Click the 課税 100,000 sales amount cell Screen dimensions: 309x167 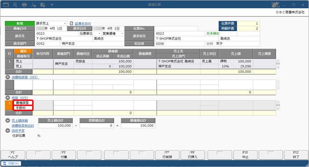click(x=236, y=61)
